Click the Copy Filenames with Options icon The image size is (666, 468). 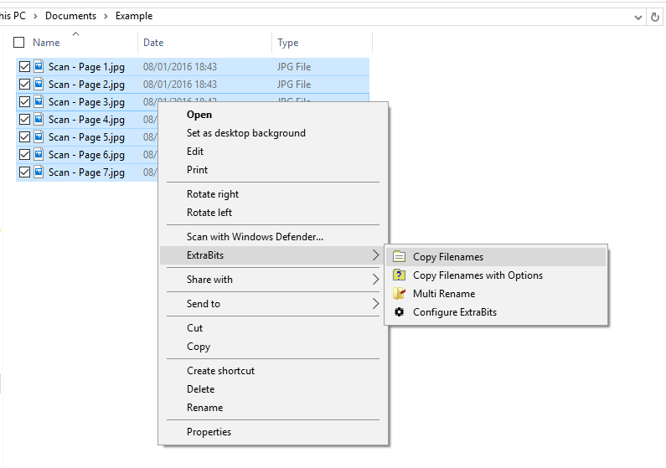pyautogui.click(x=399, y=275)
